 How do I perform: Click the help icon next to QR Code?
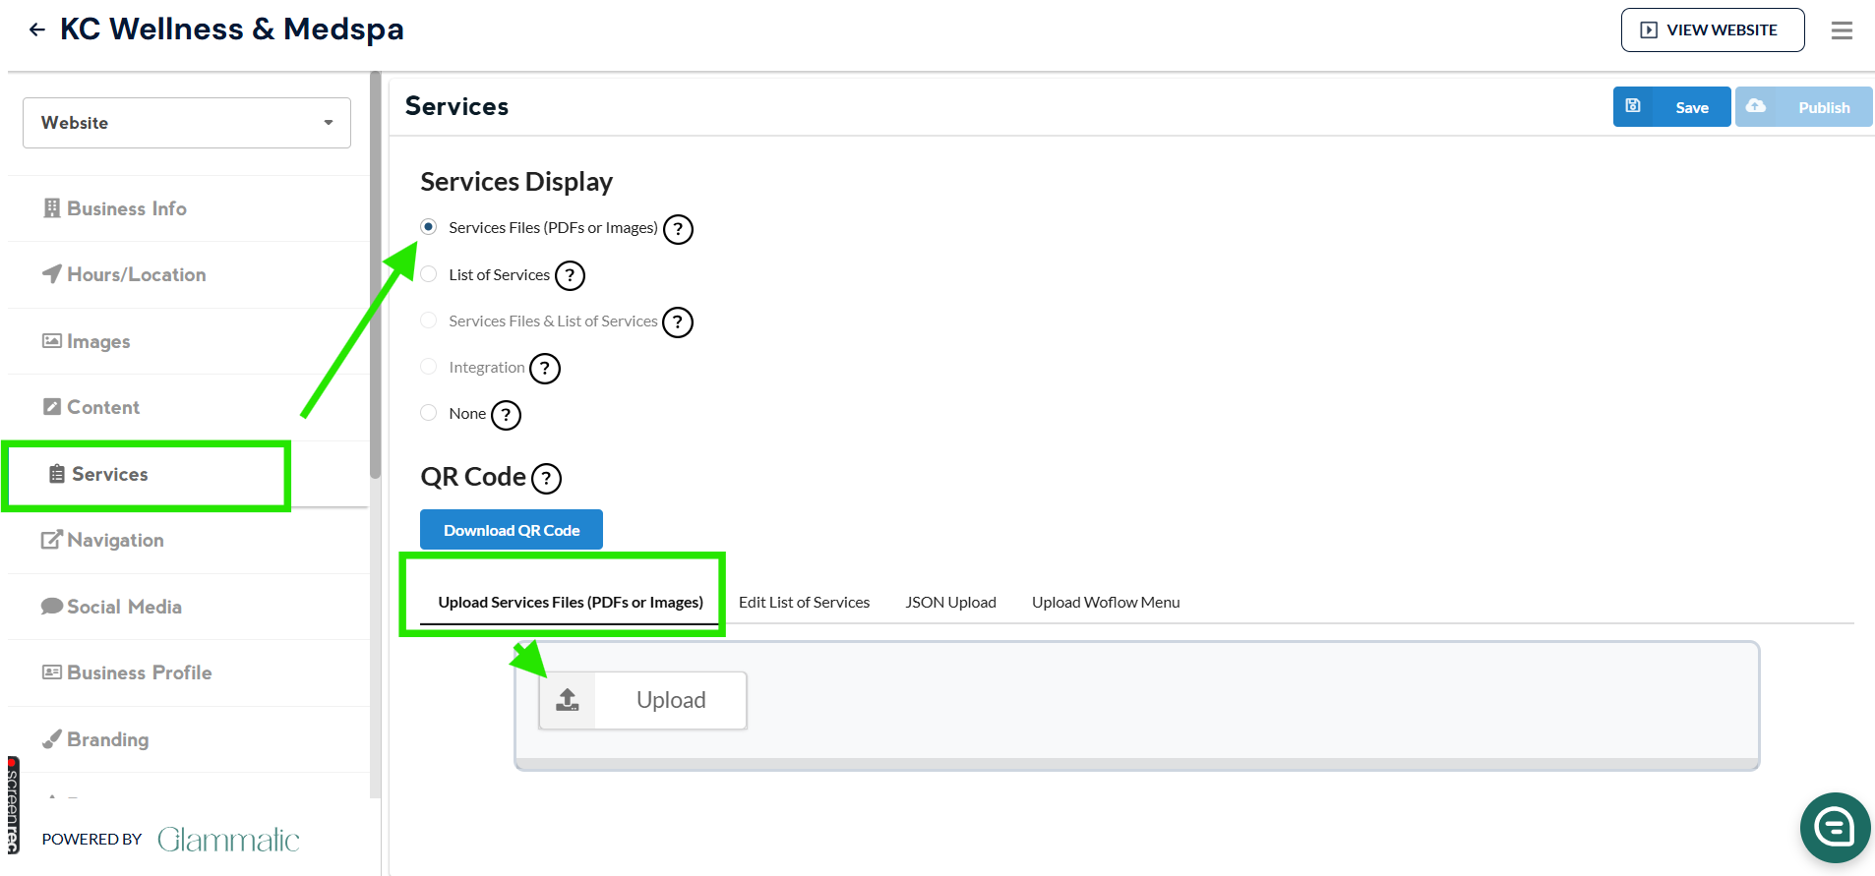pos(546,479)
